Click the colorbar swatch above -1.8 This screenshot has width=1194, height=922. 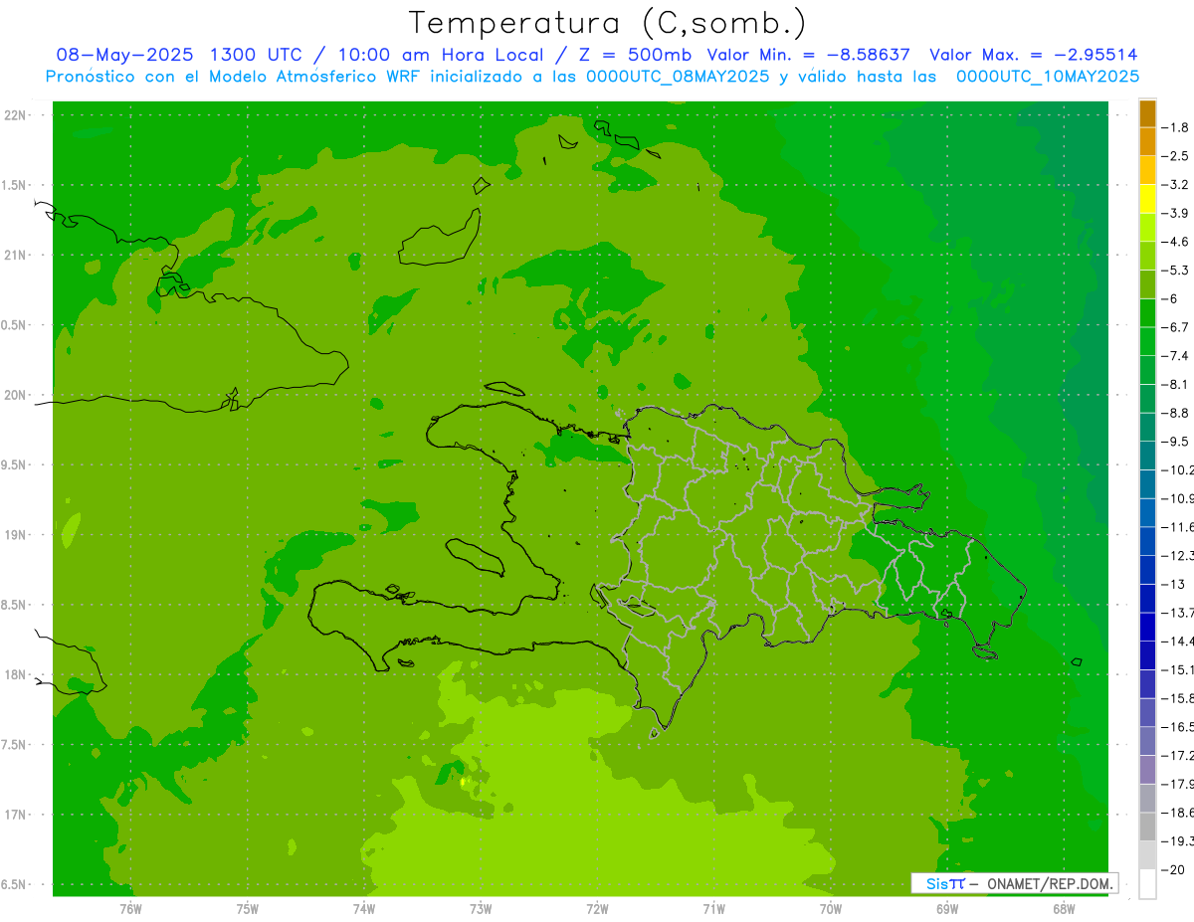1148,113
